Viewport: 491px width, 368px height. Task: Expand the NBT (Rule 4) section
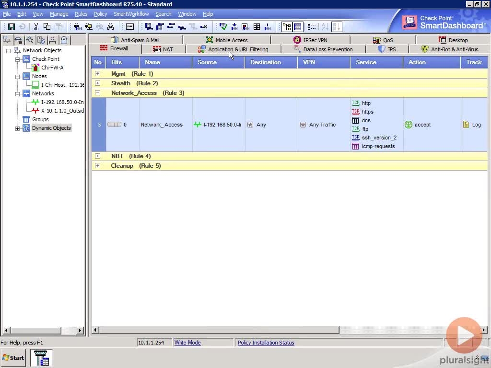click(97, 156)
